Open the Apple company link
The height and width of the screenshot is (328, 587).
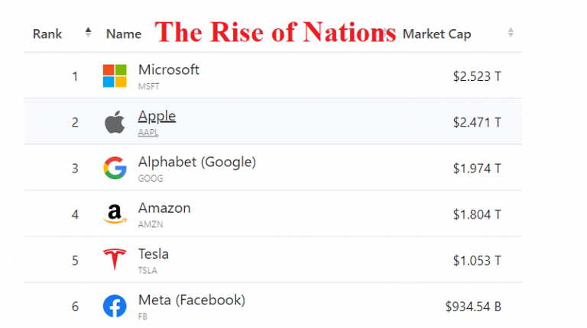pyautogui.click(x=157, y=116)
